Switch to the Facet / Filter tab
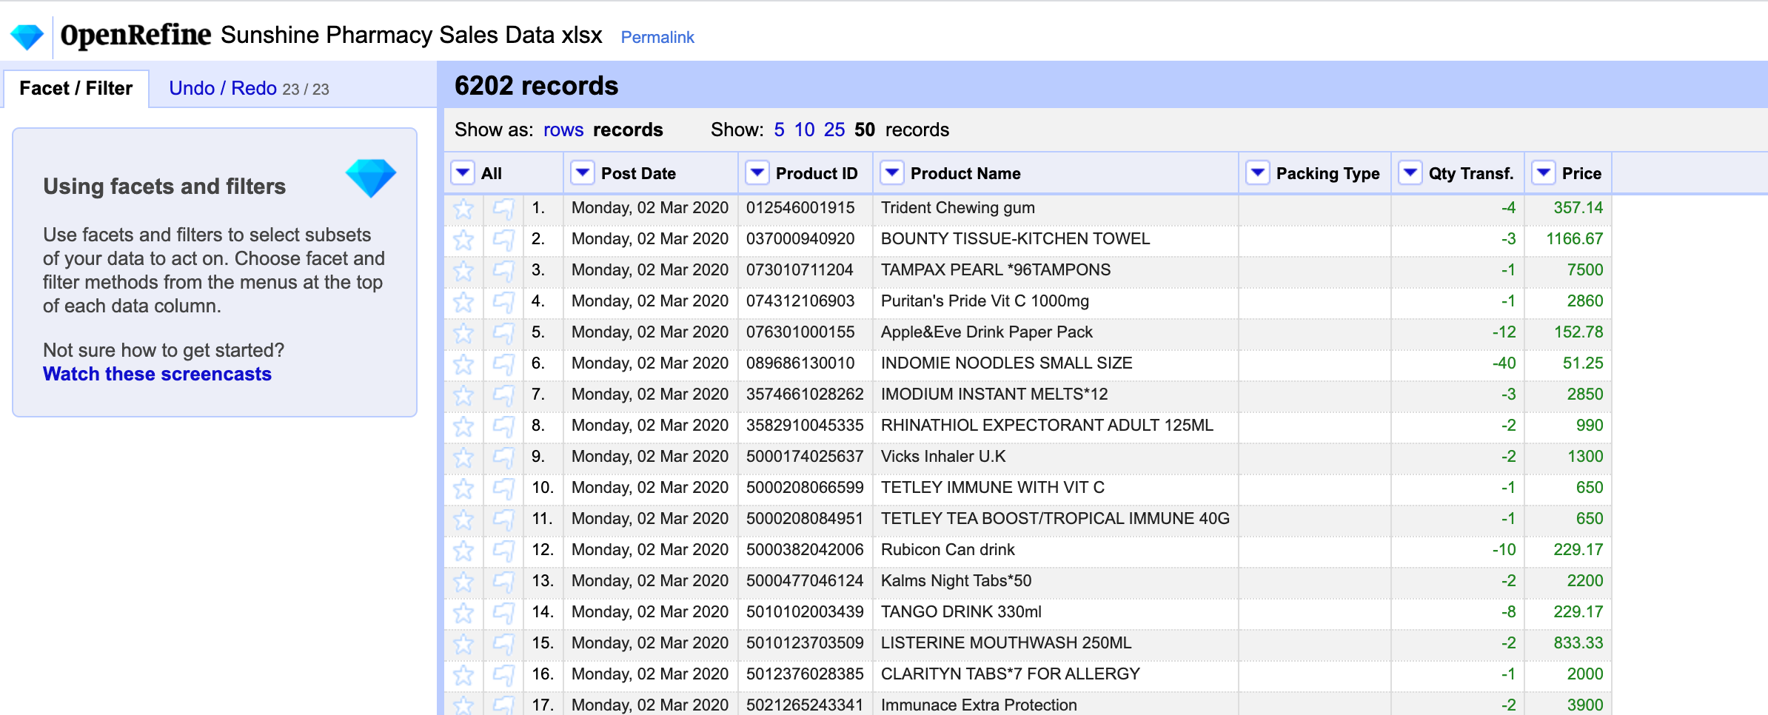This screenshot has height=715, width=1768. pos(76,89)
